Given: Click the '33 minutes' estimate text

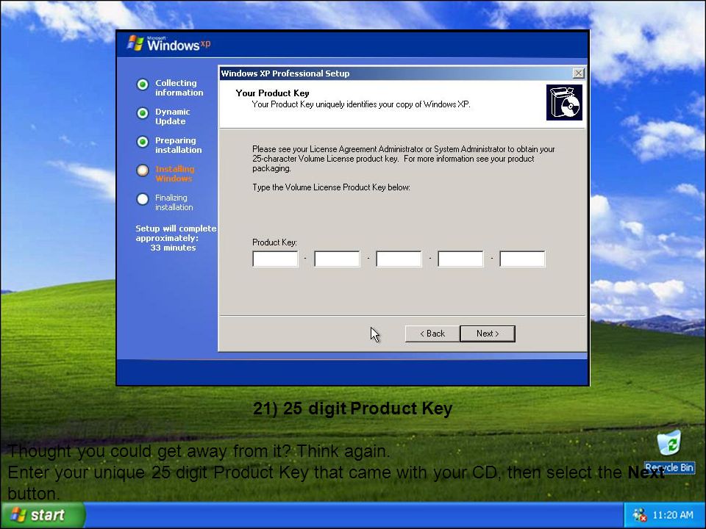Looking at the screenshot, I should point(173,248).
